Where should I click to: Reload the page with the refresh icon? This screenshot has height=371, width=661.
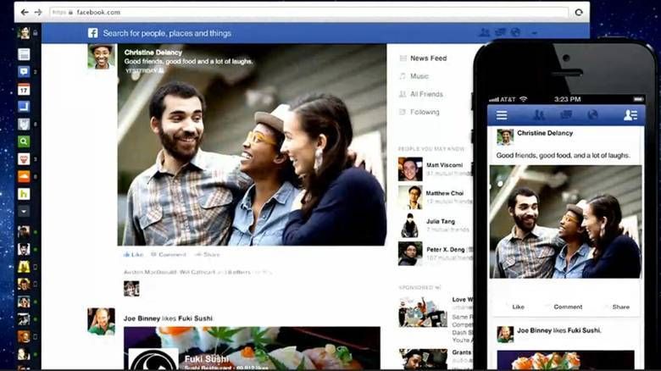pos(579,12)
